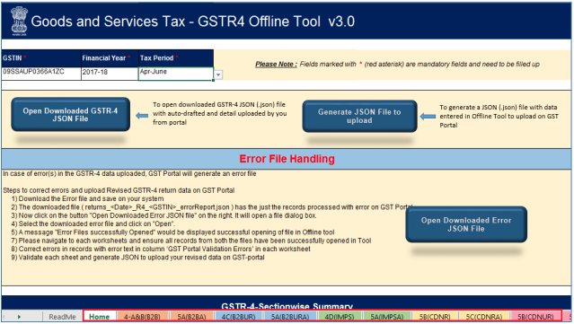Screen dimensions: 574x324
Task: Open the 5A(IMPSA) sheet tab
Action: tap(386, 317)
